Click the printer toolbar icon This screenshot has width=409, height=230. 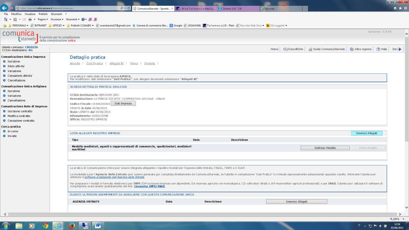(30, 19)
